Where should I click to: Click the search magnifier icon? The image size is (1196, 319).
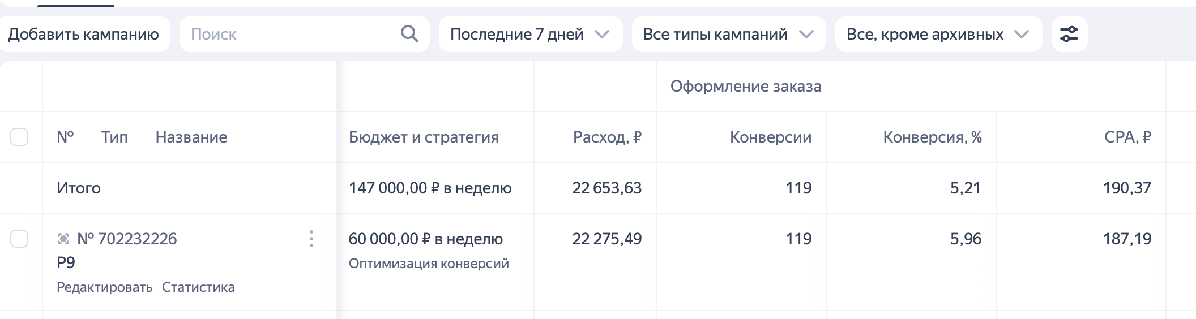tap(409, 34)
